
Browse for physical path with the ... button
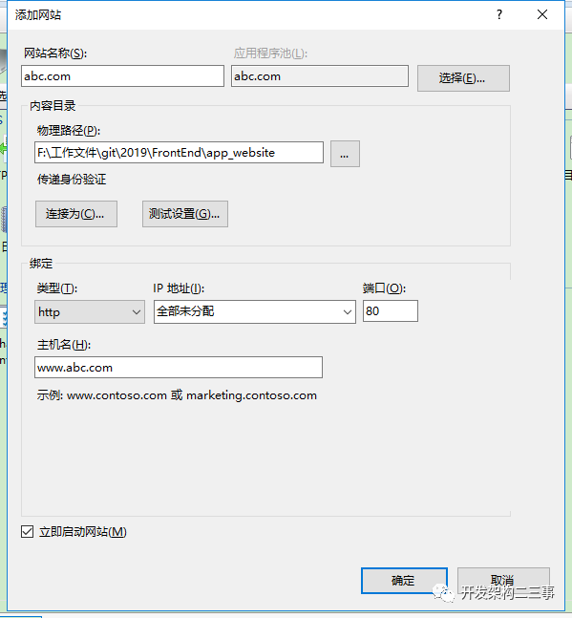345,154
